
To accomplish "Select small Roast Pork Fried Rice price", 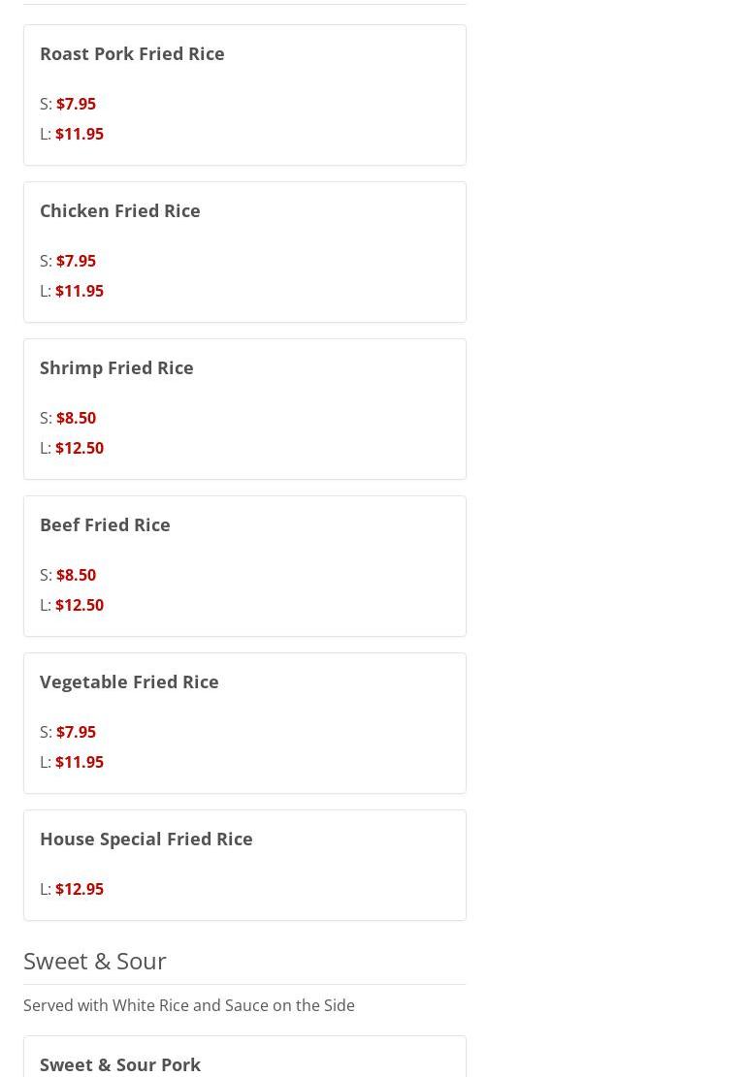I will 76,104.
